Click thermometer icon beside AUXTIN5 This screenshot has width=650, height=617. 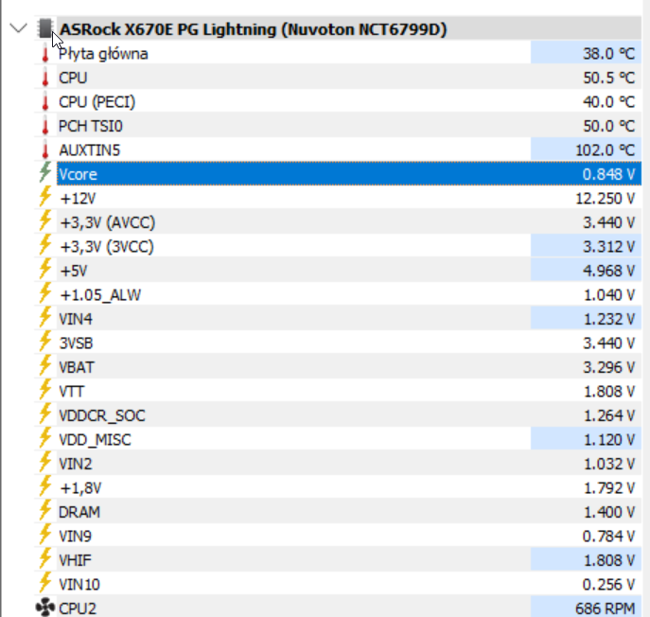coord(44,150)
